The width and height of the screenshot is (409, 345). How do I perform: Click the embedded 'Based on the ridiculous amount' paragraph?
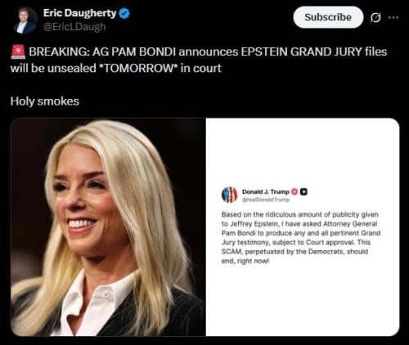pos(301,238)
